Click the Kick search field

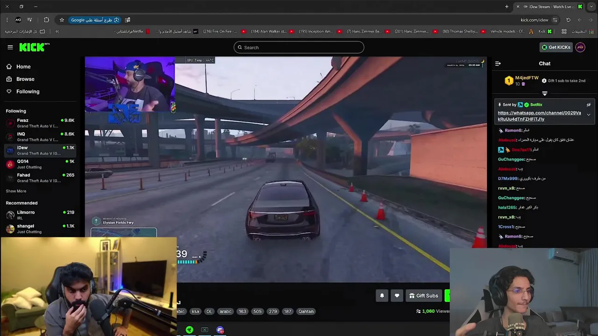pyautogui.click(x=299, y=47)
